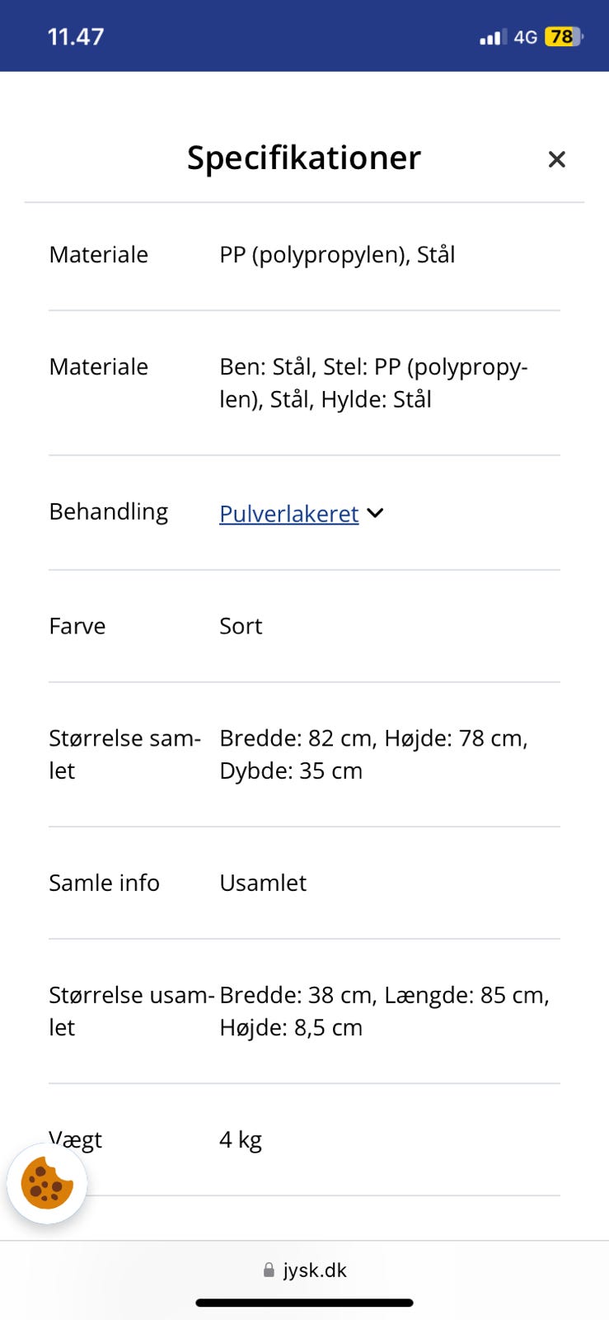The image size is (609, 1320).
Task: Select the Størrelse samlet dimensions row
Action: click(372, 753)
